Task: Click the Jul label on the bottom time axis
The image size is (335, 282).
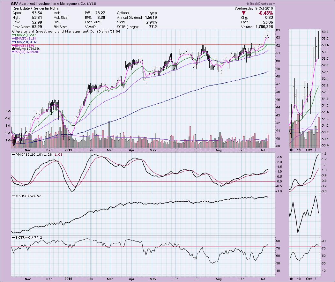Action: click(x=196, y=279)
